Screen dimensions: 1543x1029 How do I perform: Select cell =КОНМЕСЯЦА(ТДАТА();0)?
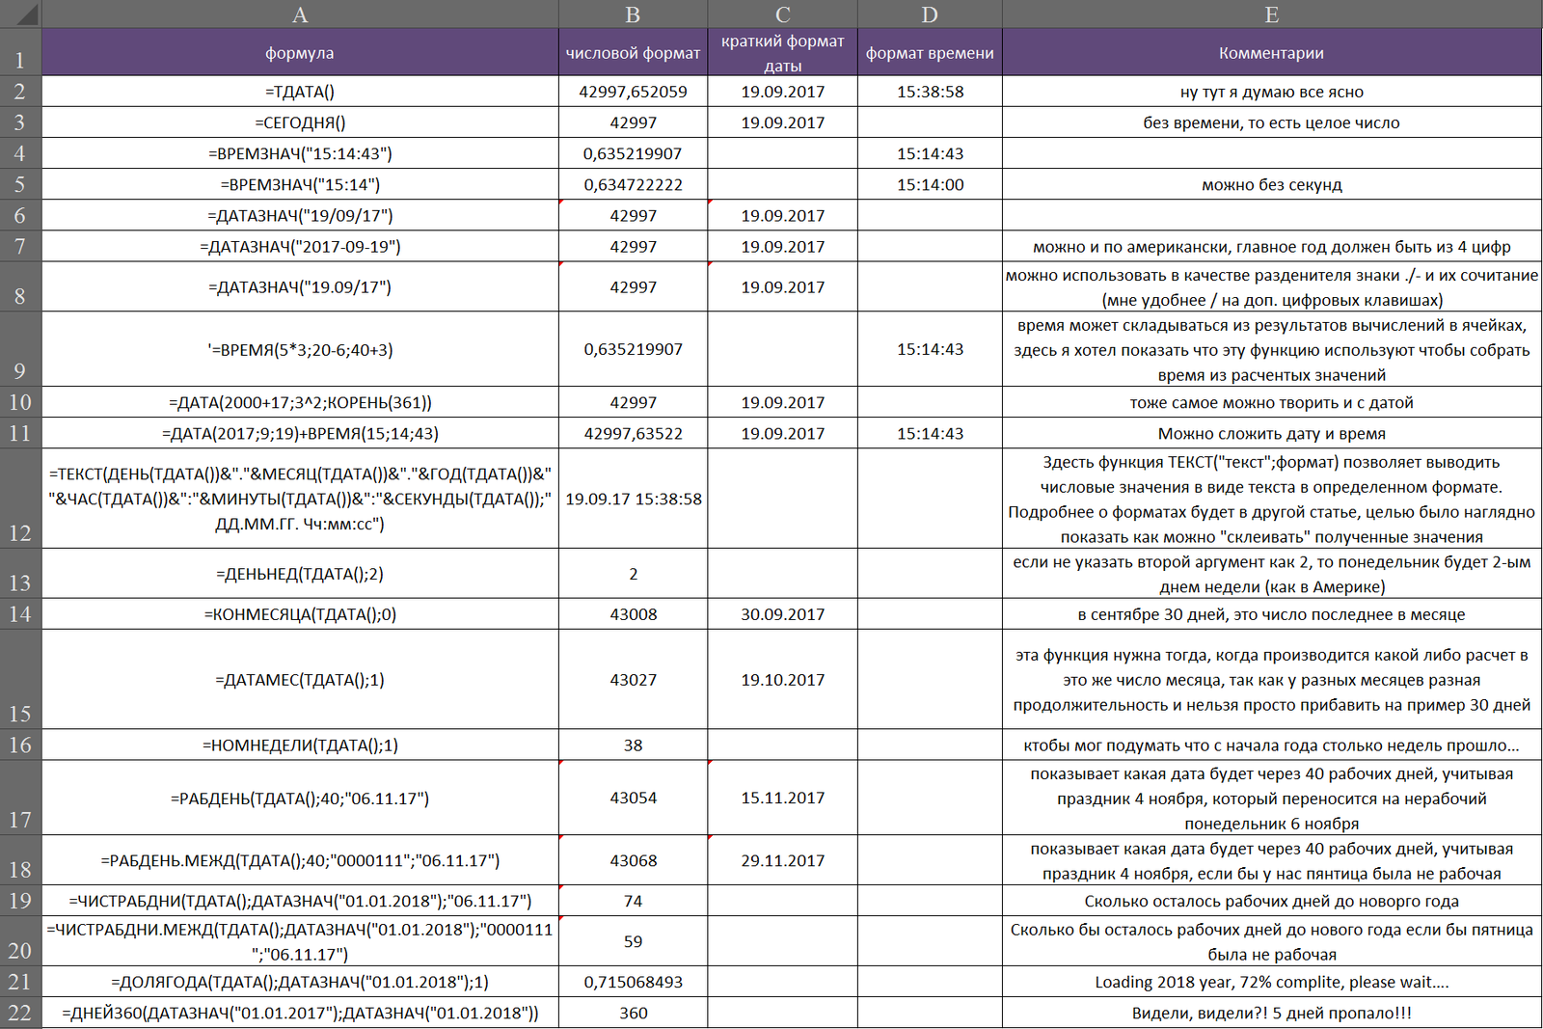pyautogui.click(x=300, y=613)
